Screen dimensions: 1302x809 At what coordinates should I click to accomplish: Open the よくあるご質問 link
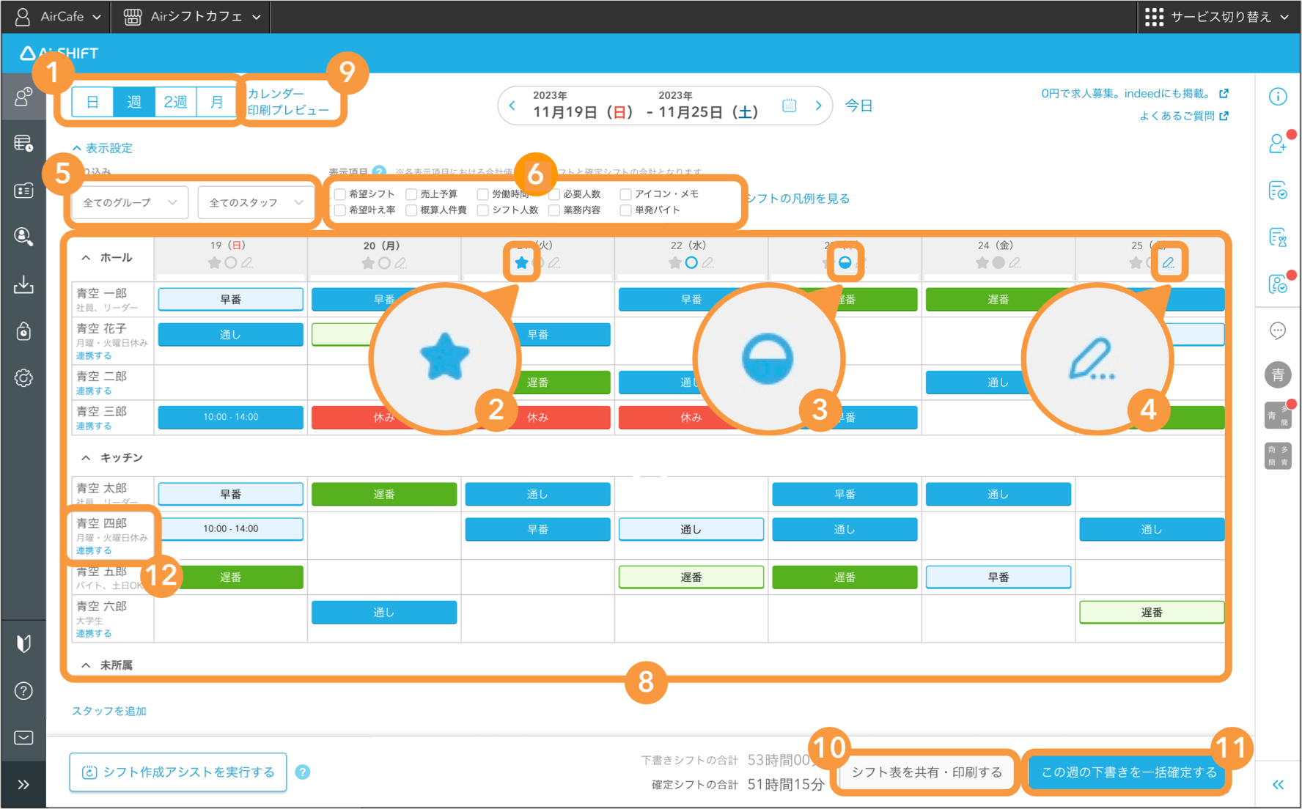pyautogui.click(x=1183, y=116)
